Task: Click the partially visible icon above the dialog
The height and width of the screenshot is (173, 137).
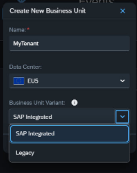Action: pos(22,1)
